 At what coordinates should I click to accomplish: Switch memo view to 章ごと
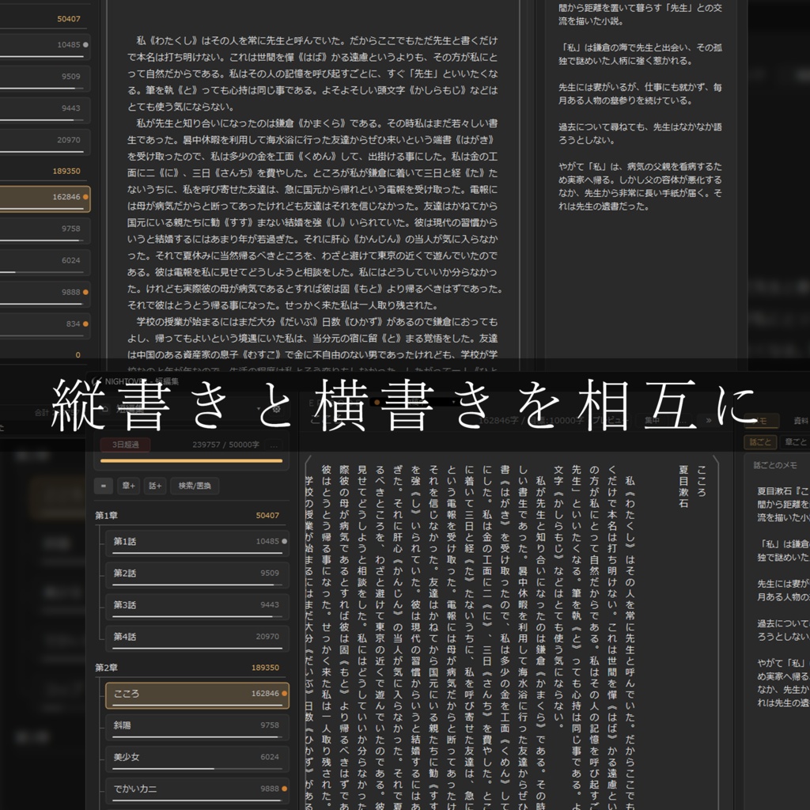click(x=796, y=442)
